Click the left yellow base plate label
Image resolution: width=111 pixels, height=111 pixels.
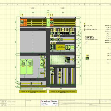point(33,91)
